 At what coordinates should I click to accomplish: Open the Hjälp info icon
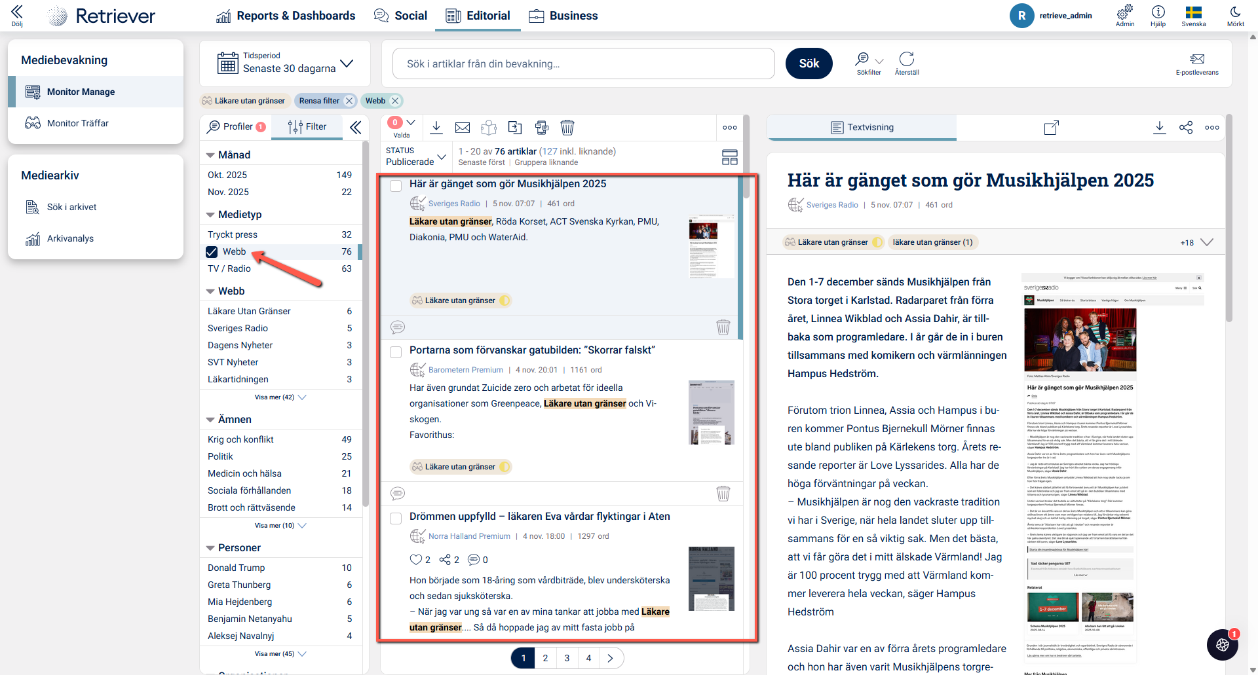click(1158, 15)
